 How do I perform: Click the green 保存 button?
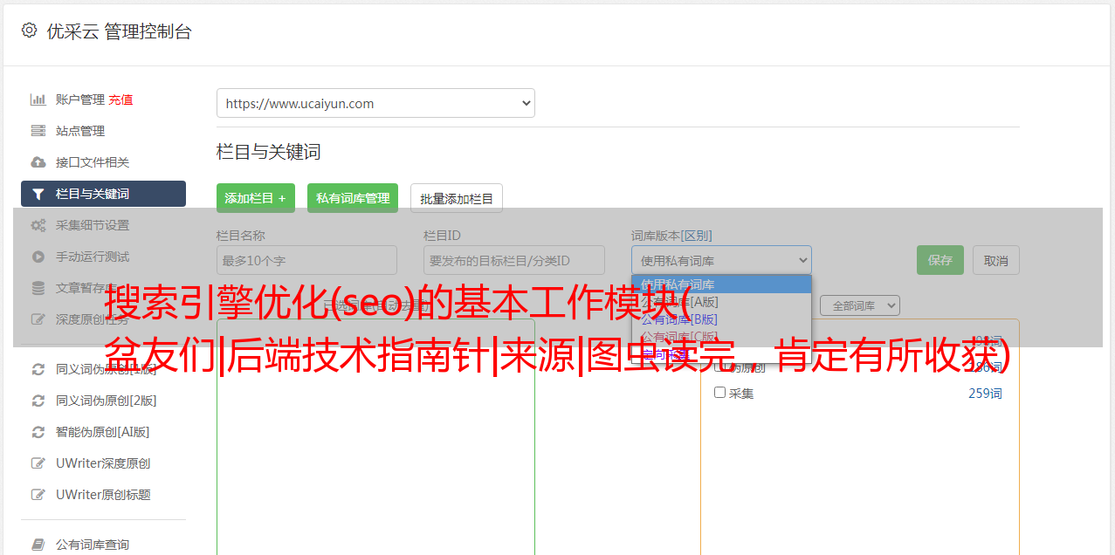940,260
